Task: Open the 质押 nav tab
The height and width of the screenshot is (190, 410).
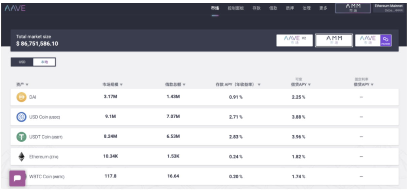Action: (x=290, y=8)
